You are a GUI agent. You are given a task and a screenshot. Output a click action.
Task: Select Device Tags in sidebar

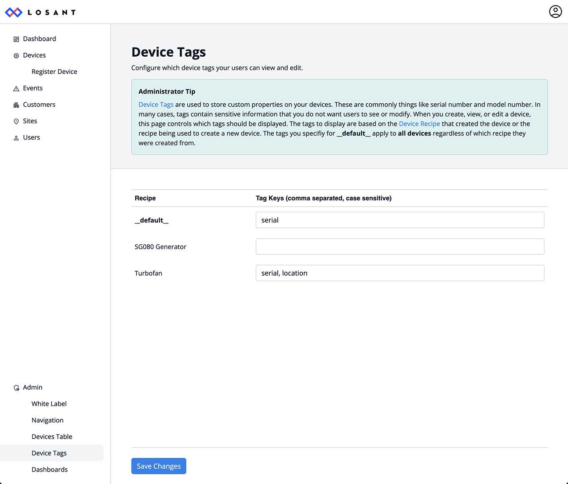pyautogui.click(x=49, y=453)
